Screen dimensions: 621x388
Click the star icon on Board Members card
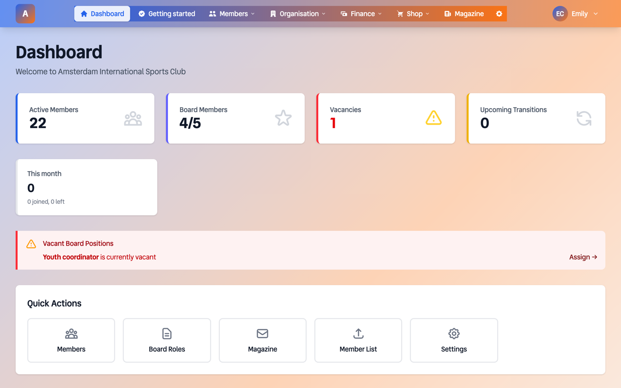click(283, 118)
